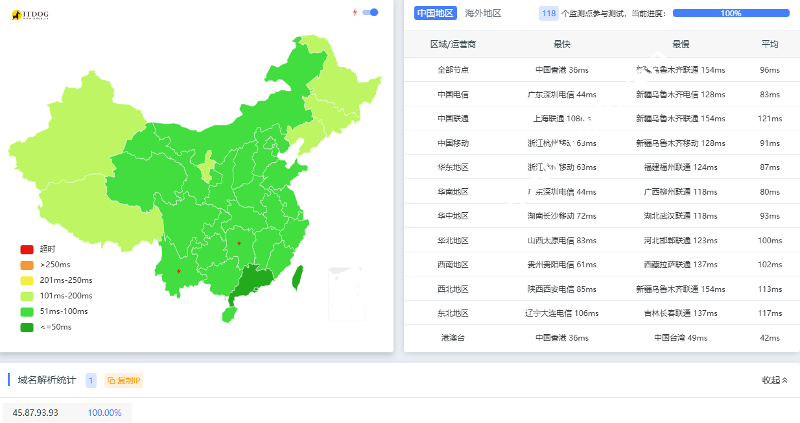Click 陕西西安电信 85ms cell
Screen dimensions: 800x423
(x=562, y=289)
